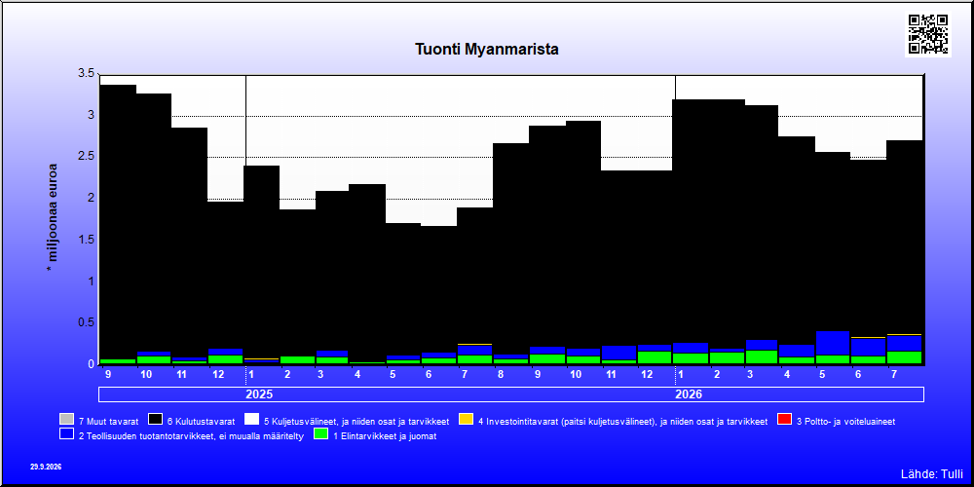974x487 pixels.
Task: Click the date stamp '29.9.2026'
Action: coord(46,466)
